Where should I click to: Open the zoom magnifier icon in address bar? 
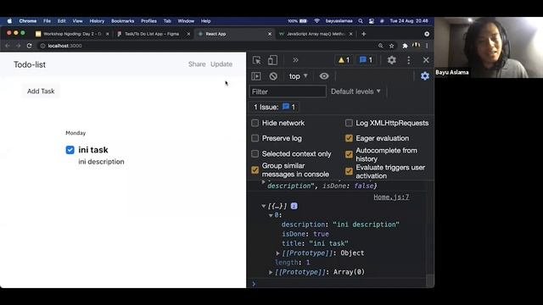tap(381, 46)
